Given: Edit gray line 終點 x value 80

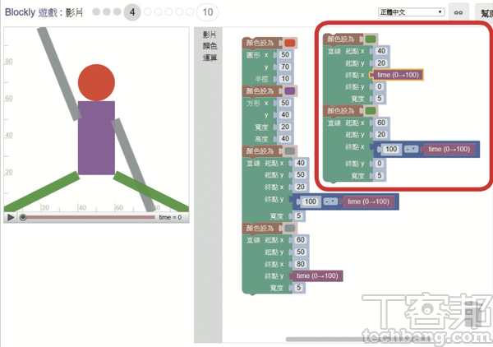Looking at the screenshot, I should [x=301, y=264].
